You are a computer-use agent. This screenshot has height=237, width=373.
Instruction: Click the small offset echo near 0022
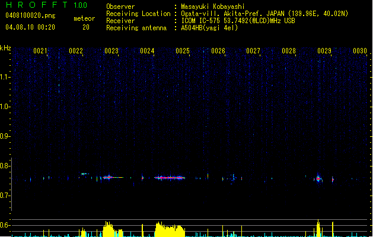[84, 174]
